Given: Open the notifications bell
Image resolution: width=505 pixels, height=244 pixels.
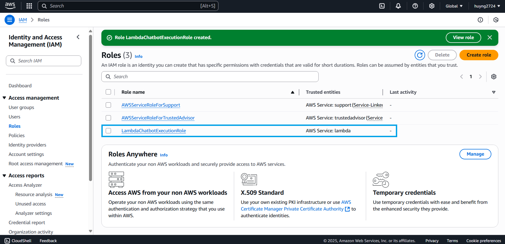Looking at the screenshot, I should pos(398,6).
